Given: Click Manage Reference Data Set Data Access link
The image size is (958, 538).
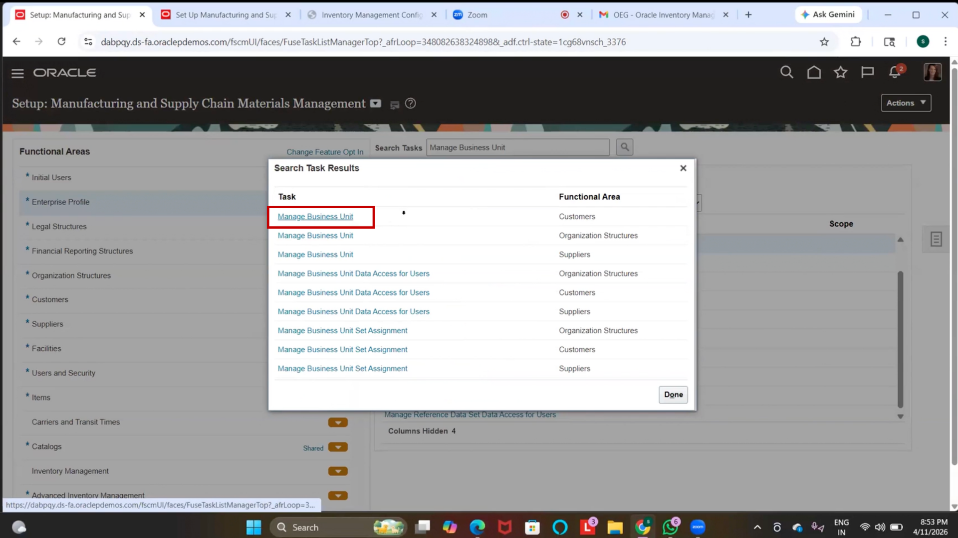Looking at the screenshot, I should 470,414.
